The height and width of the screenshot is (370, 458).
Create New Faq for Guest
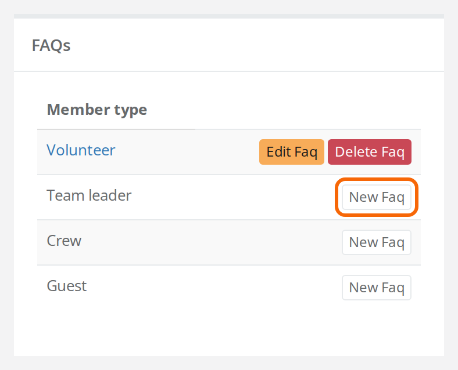coord(377,288)
